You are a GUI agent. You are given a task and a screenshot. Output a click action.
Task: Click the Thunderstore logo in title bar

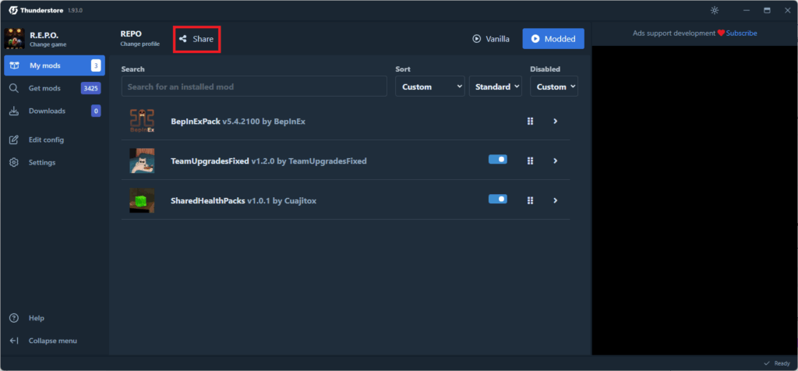coord(14,10)
